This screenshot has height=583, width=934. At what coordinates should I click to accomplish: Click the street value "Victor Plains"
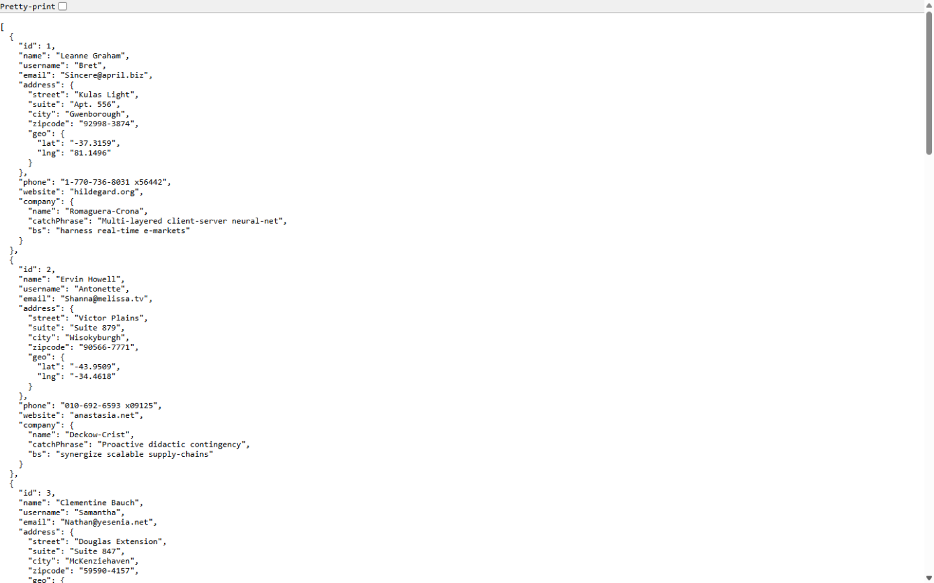click(110, 318)
